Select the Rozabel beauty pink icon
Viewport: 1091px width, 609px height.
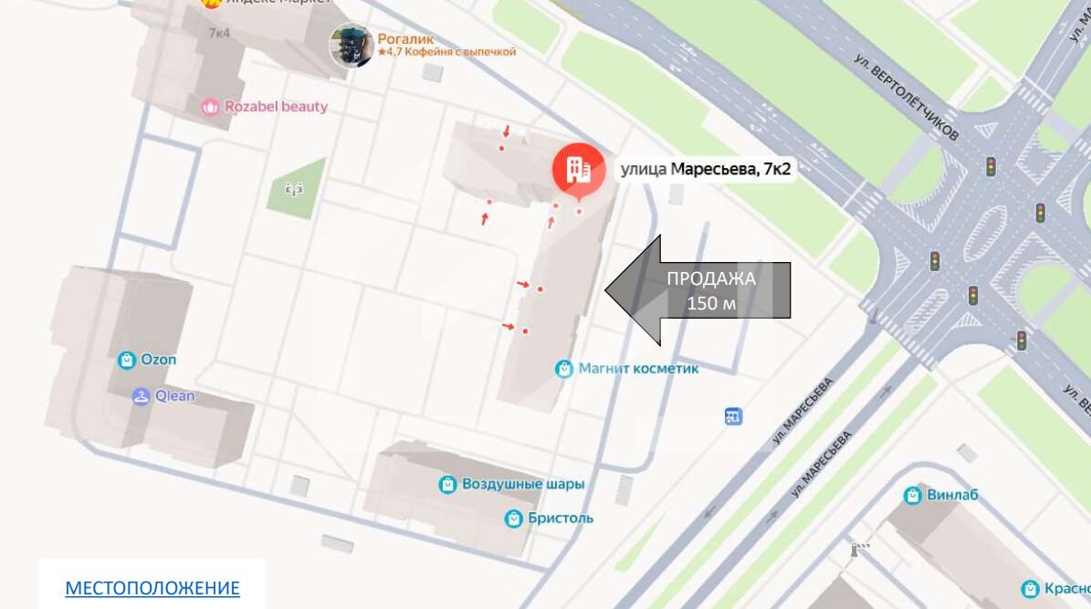[x=210, y=107]
